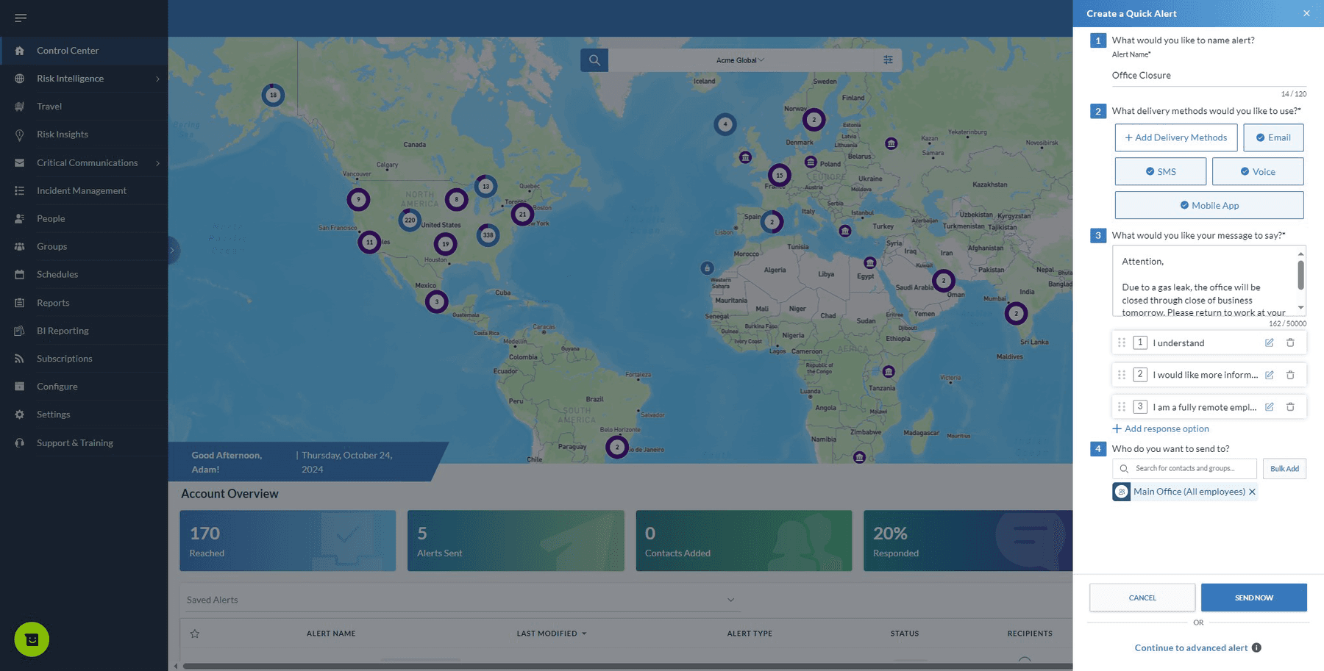This screenshot has height=671, width=1324.
Task: Click the star icon in the alerts table header
Action: pos(195,634)
